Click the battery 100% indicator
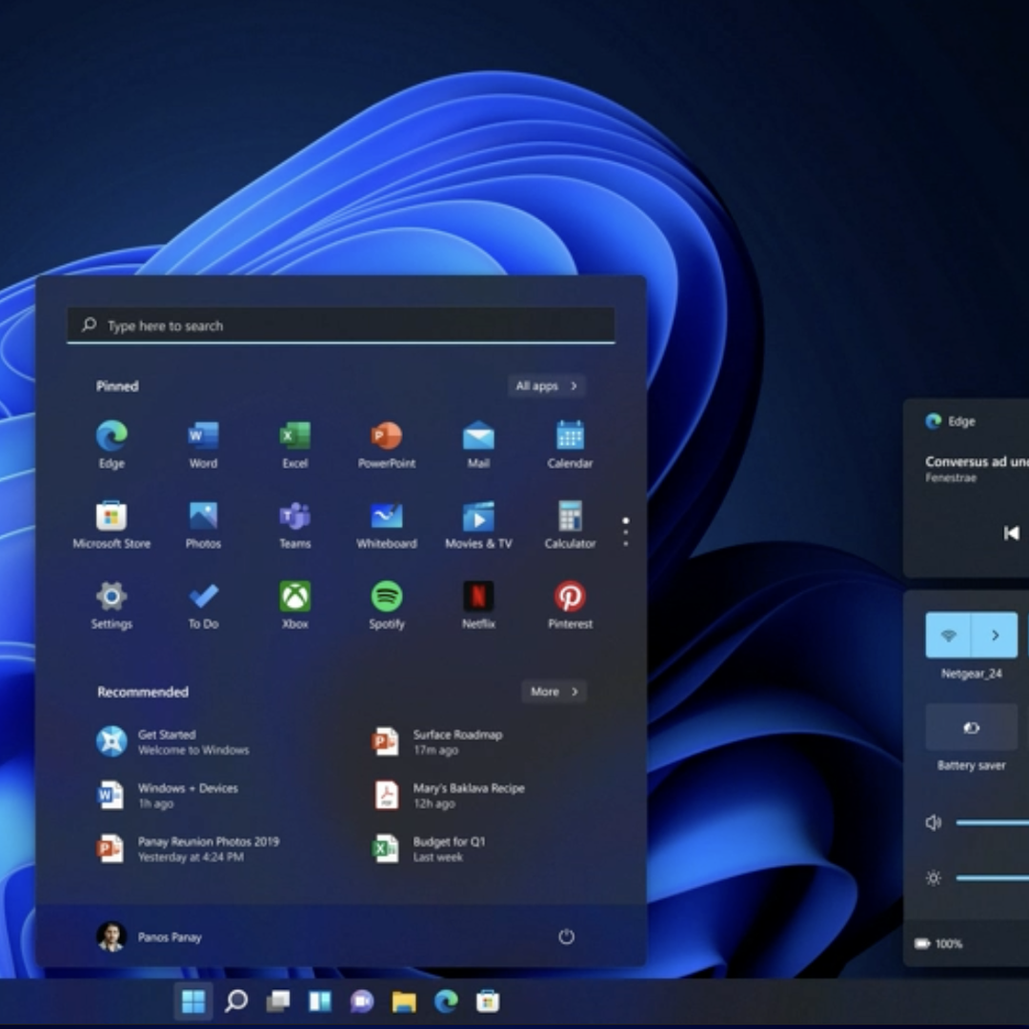Viewport: 1029px width, 1029px height. [x=938, y=943]
